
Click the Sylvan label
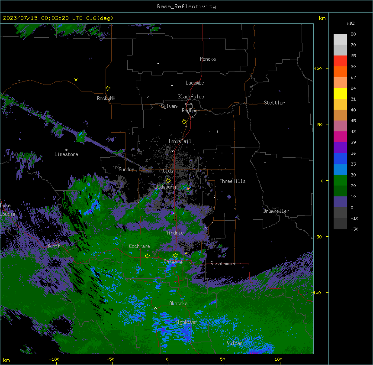click(169, 106)
